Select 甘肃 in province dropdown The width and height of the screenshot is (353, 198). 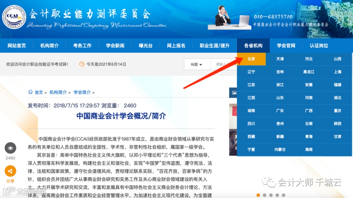[x=338, y=137]
